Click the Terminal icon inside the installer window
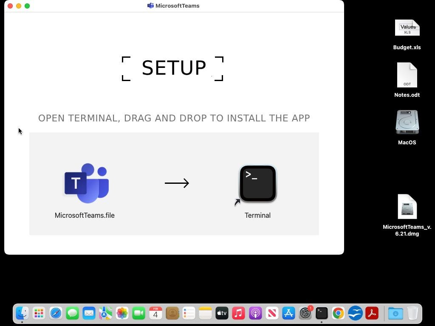Viewport: 435px width, 326px height. (257, 183)
